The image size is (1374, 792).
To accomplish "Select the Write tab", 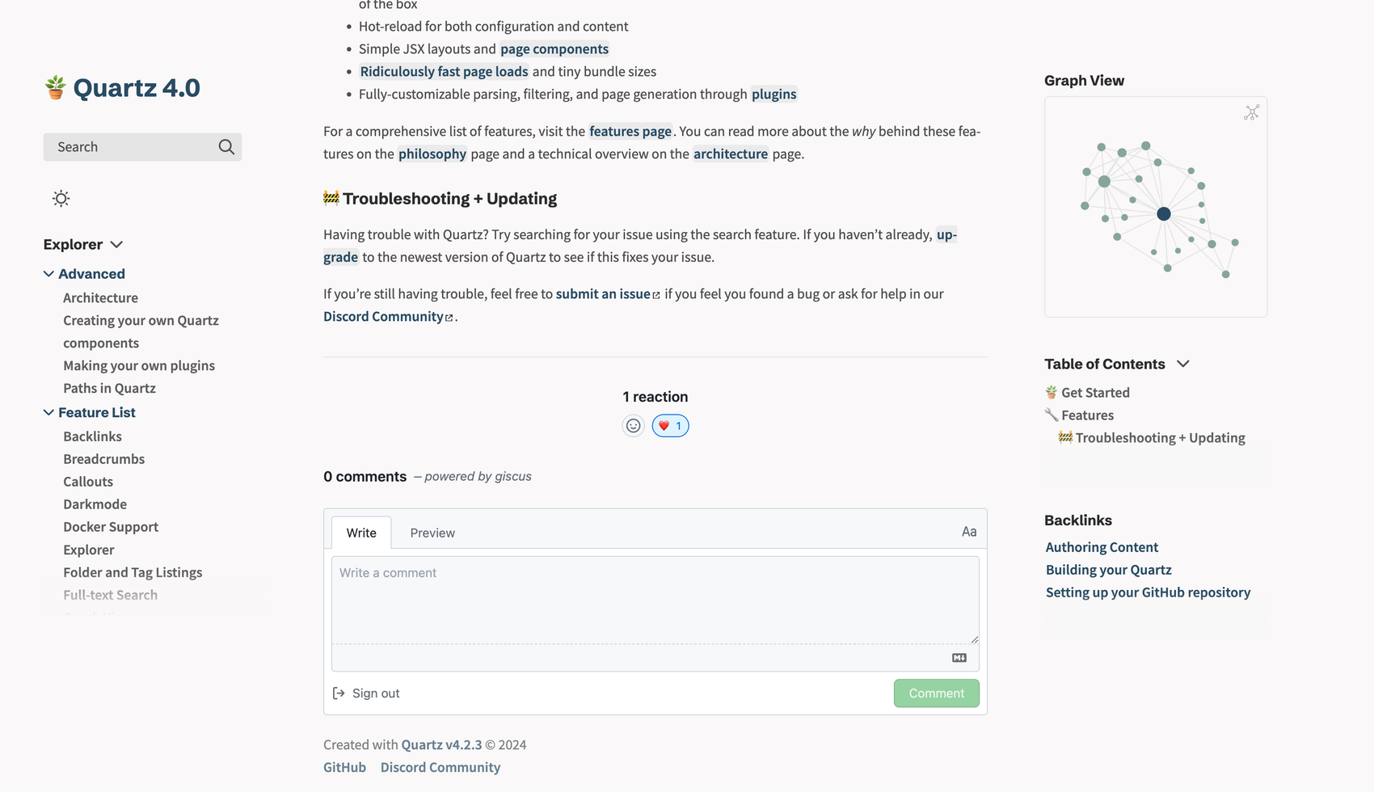I will pos(361,533).
